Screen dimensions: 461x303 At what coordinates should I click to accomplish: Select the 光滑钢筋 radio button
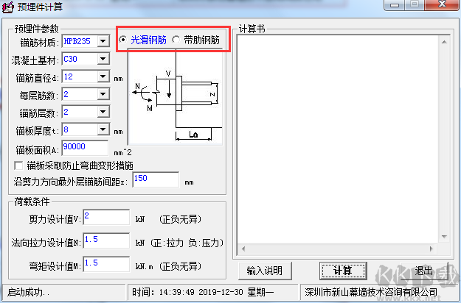coord(123,39)
